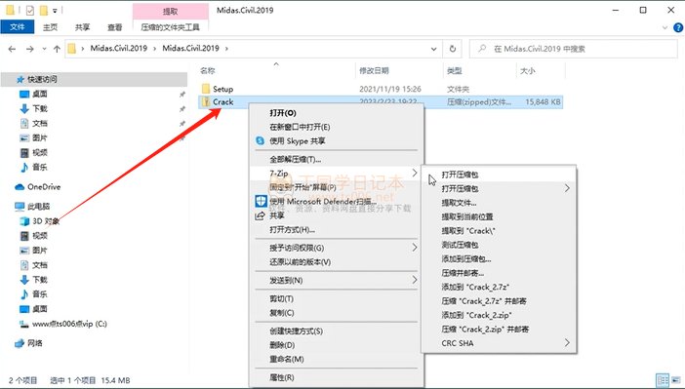Sort files by the 修改日期 column header
The width and height of the screenshot is (685, 389).
[x=374, y=71]
